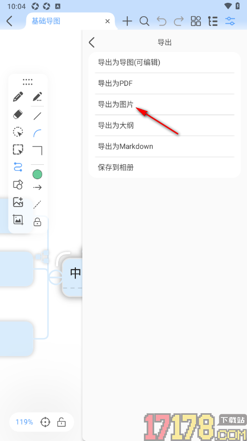Select the pencil drawing tool
The height and width of the screenshot is (441, 247).
18,97
